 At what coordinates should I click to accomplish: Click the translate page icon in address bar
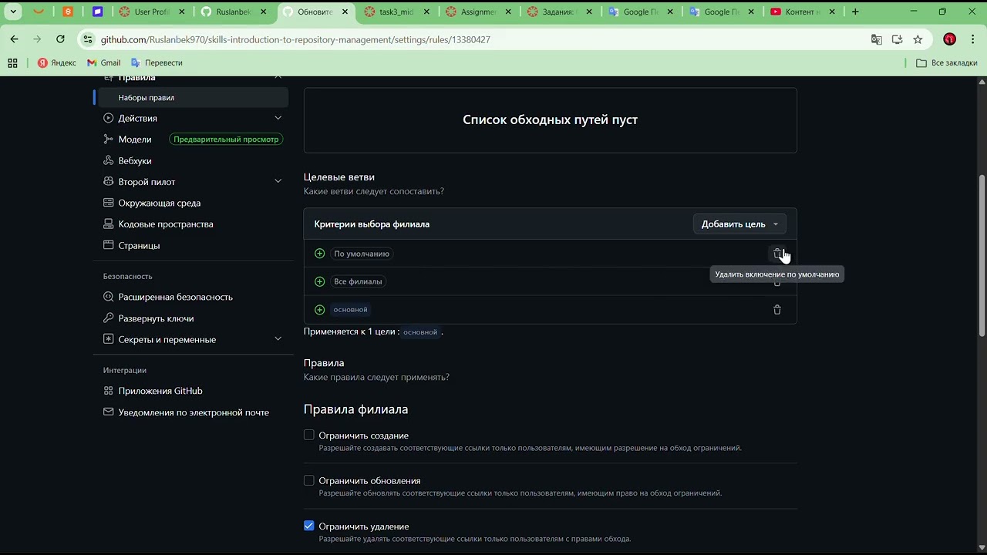pos(876,39)
